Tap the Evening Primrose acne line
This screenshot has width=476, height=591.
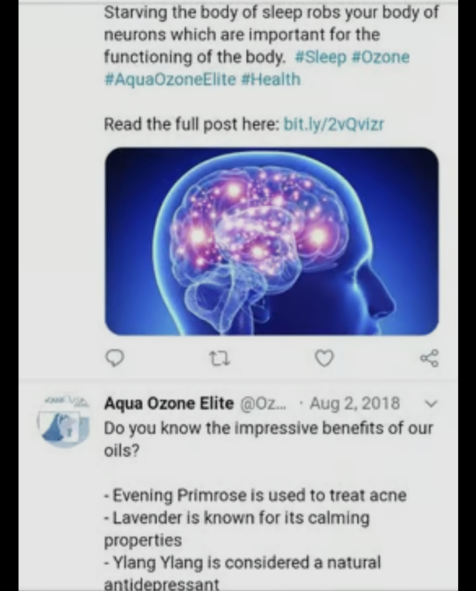tap(255, 495)
